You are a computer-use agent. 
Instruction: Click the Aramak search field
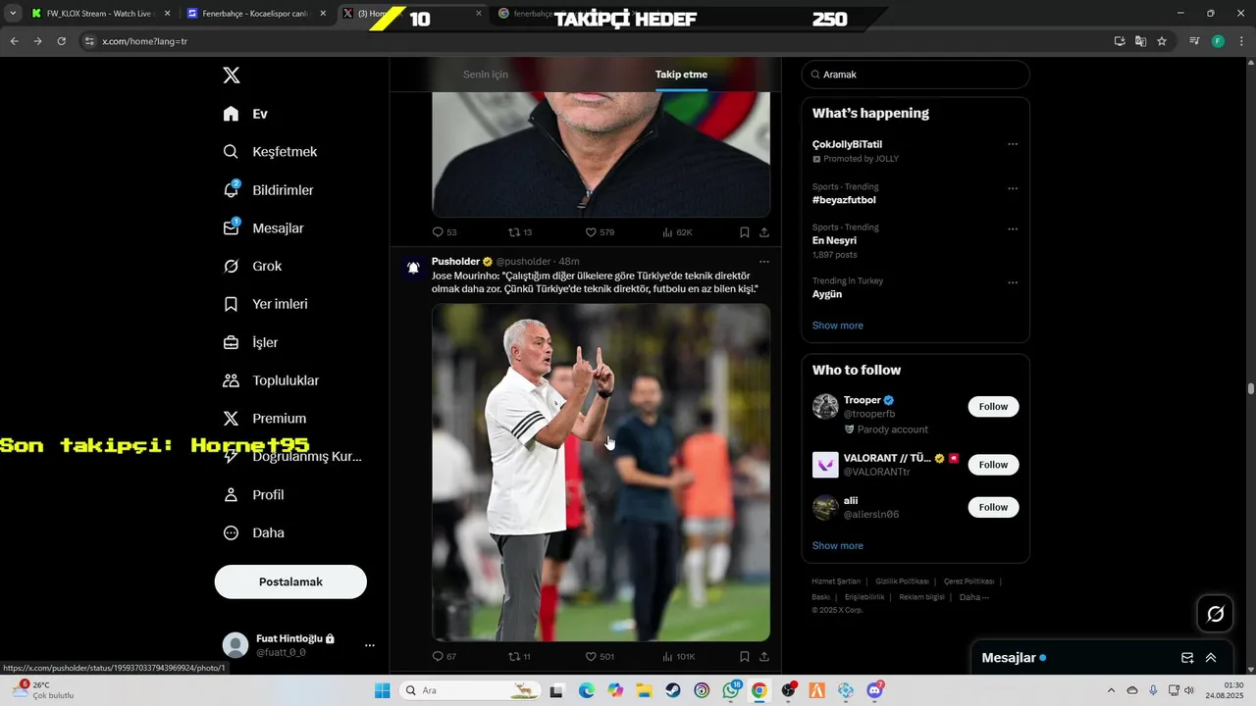[x=916, y=75]
